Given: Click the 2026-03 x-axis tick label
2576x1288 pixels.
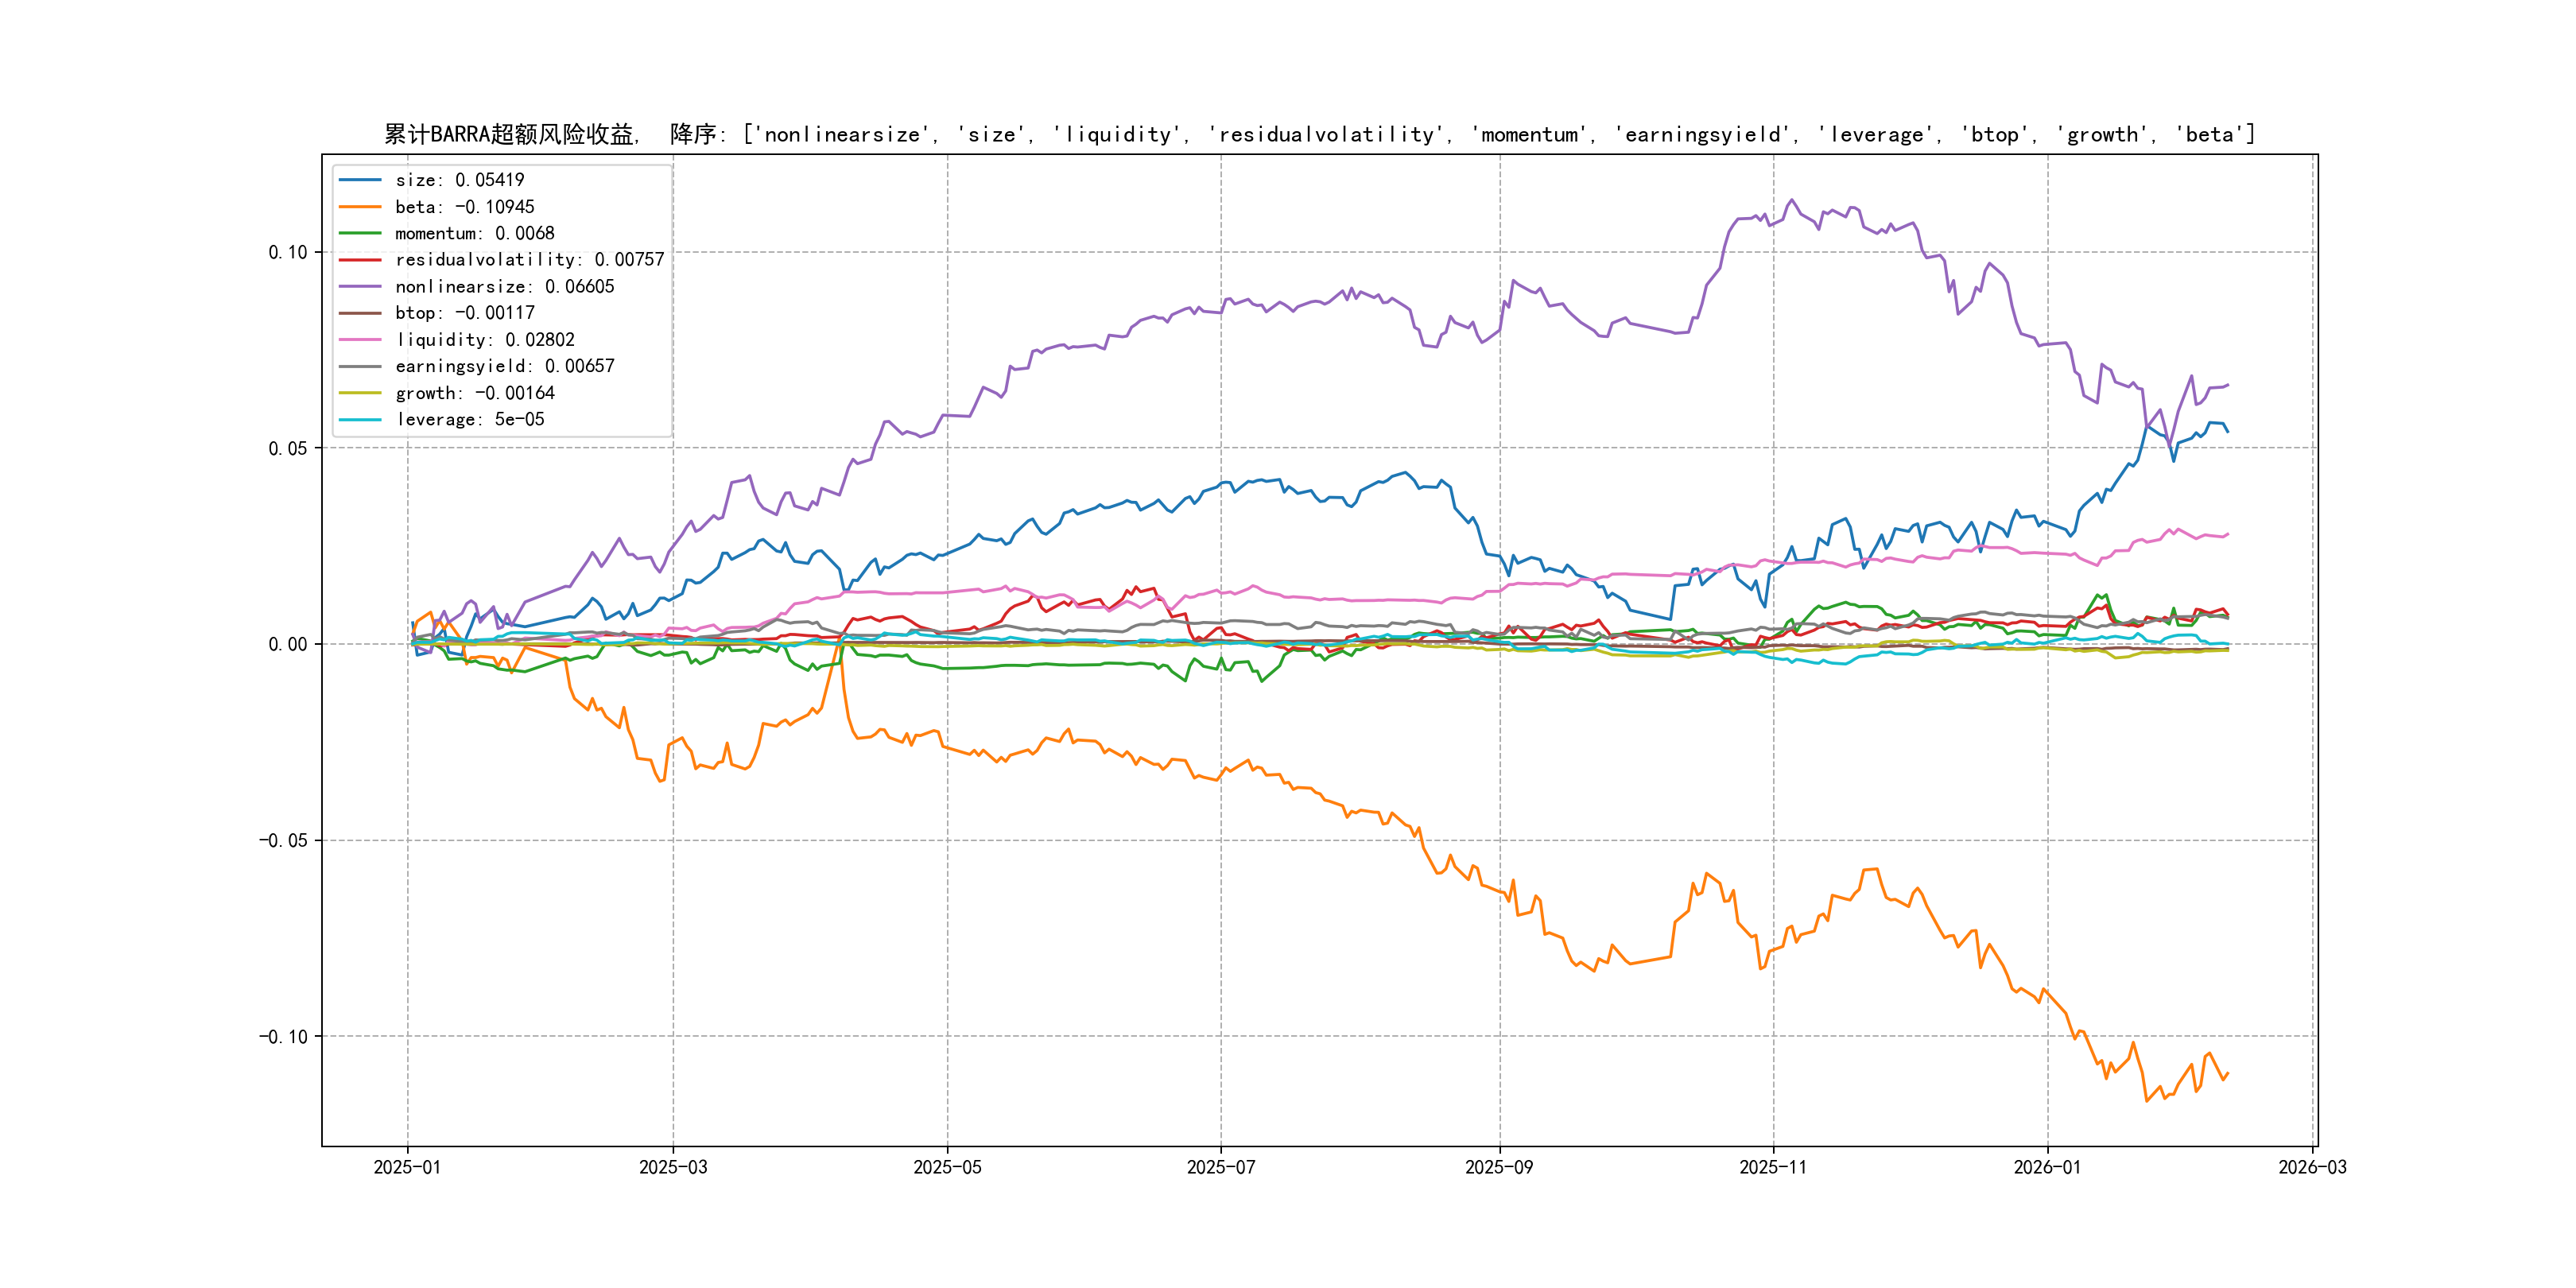Looking at the screenshot, I should [x=2312, y=1167].
